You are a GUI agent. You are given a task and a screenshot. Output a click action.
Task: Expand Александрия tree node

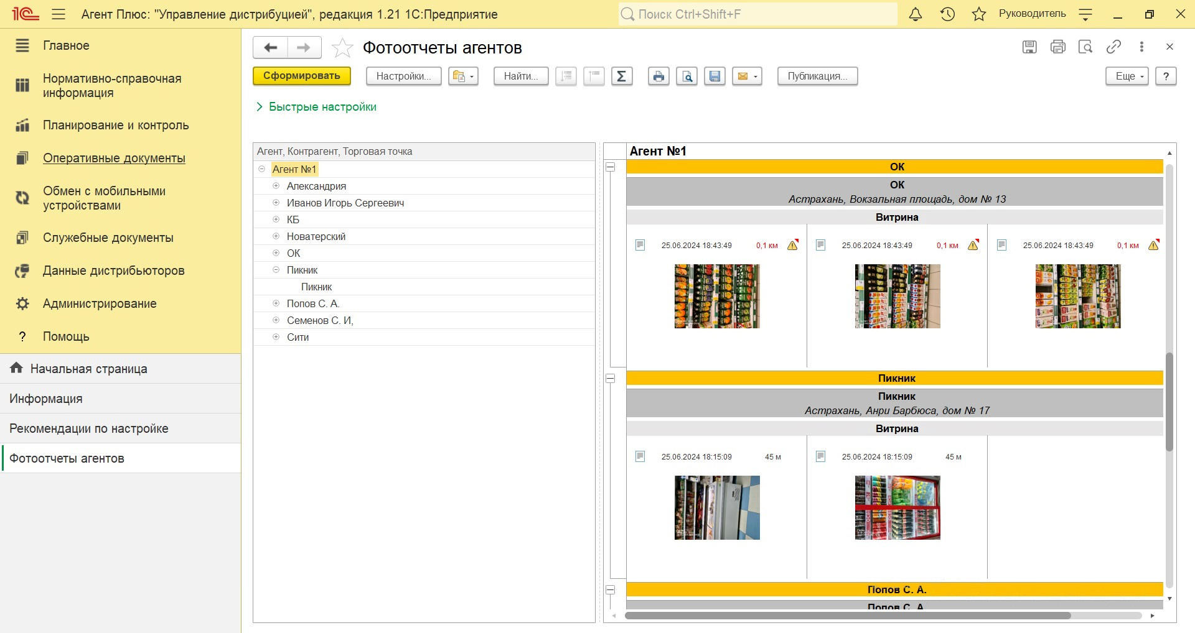(x=276, y=186)
